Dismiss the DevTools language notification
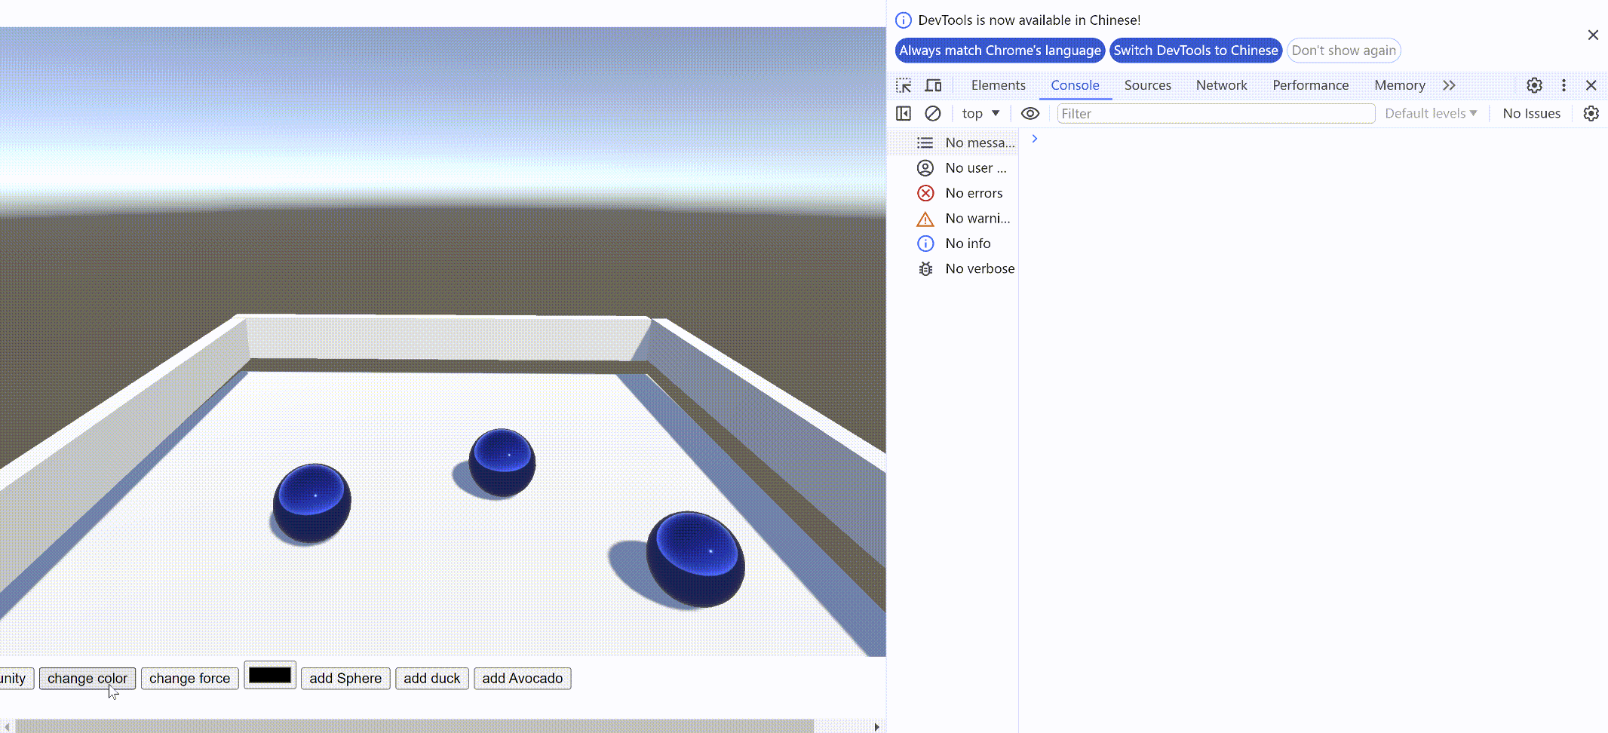1608x733 pixels. 1593,35
